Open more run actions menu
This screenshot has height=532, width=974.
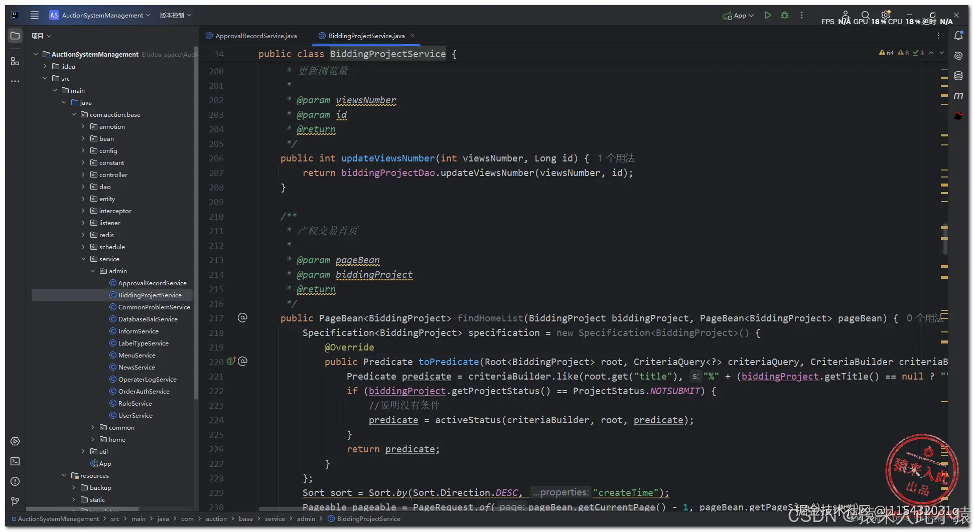pyautogui.click(x=802, y=15)
